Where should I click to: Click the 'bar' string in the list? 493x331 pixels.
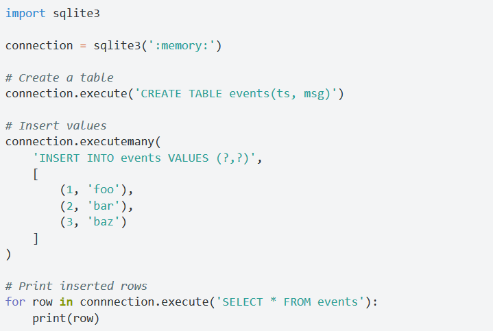[104, 206]
